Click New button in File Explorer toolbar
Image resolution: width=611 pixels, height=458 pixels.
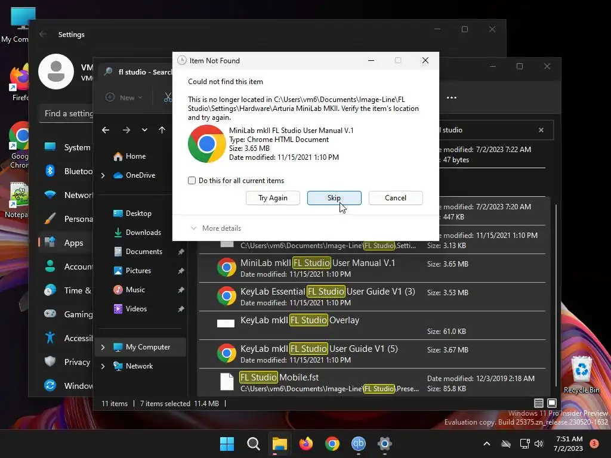[124, 97]
